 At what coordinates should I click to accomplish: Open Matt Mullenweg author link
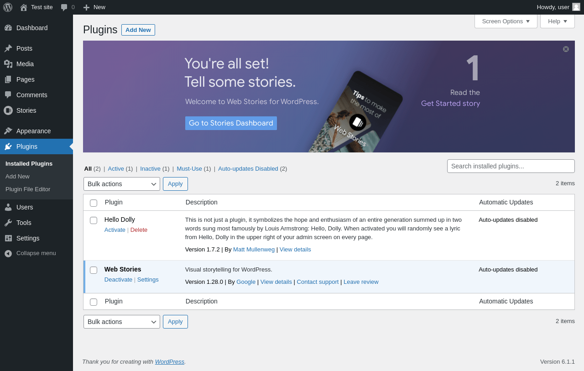[254, 250]
